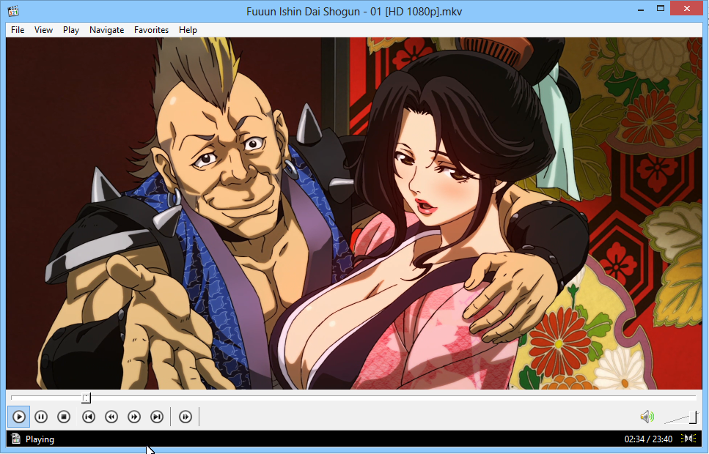Open the Play menu
709x454 pixels.
pyautogui.click(x=71, y=30)
